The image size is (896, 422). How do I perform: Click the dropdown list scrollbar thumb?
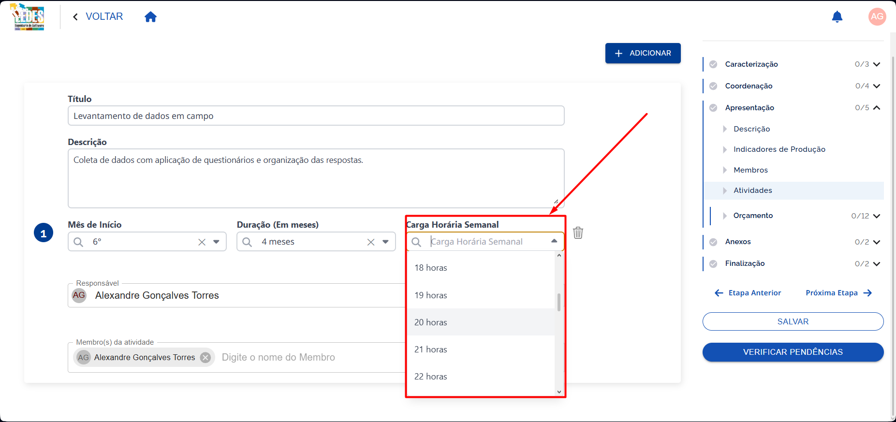coord(559,302)
